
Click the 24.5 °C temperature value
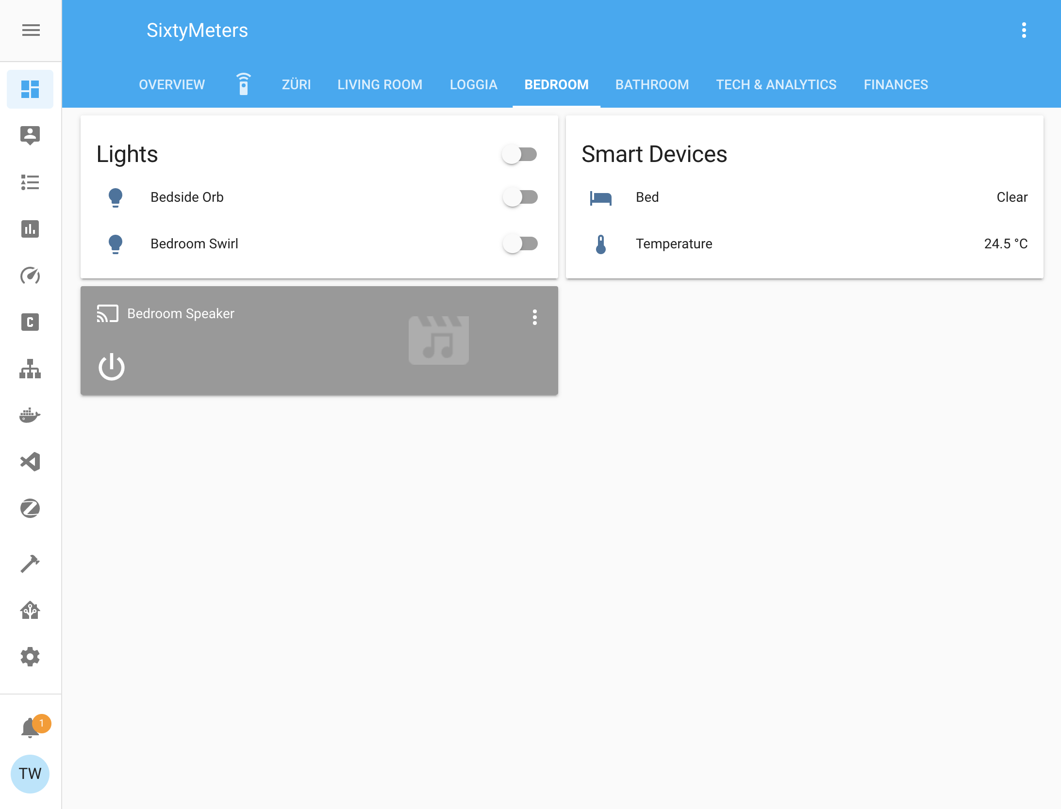pyautogui.click(x=1006, y=243)
